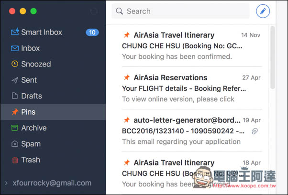
Task: Click the yellow minimize window button
Action: [x=23, y=11]
